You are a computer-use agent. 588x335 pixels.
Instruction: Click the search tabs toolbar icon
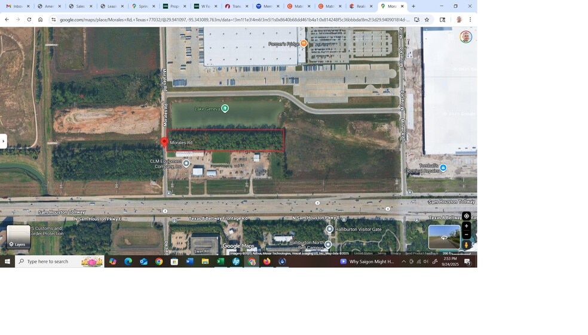click(x=443, y=20)
